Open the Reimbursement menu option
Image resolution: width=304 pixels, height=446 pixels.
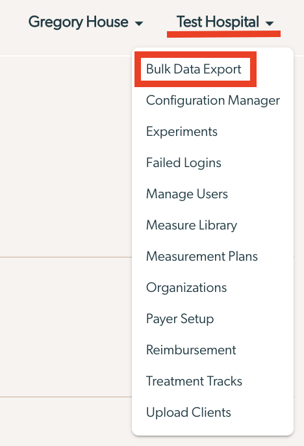[x=191, y=350]
